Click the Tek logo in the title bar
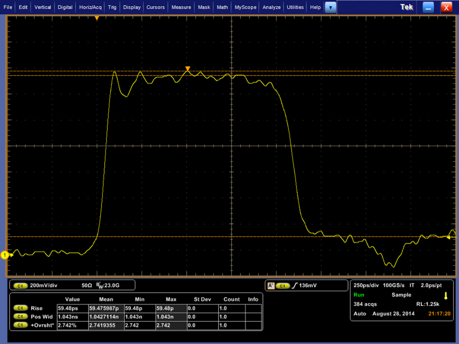459x344 pixels. pyautogui.click(x=406, y=7)
